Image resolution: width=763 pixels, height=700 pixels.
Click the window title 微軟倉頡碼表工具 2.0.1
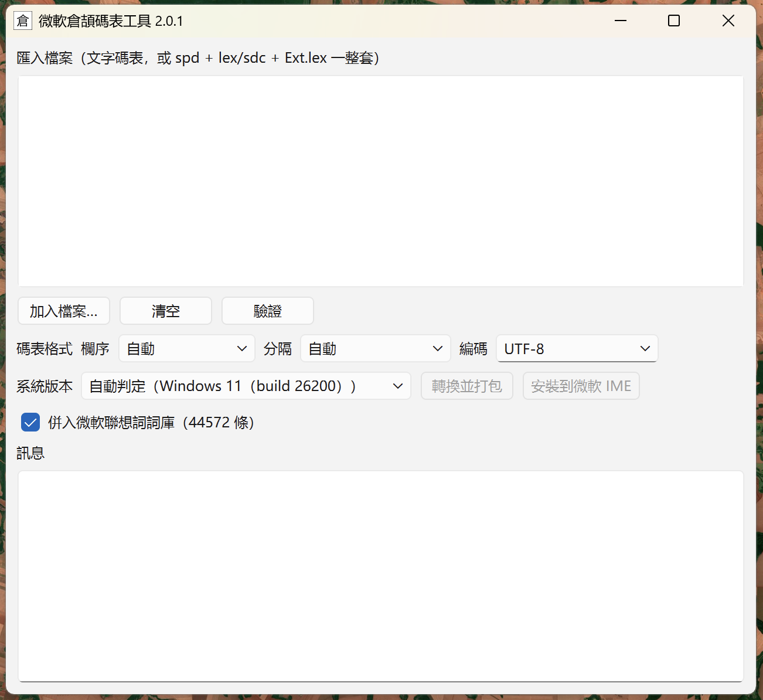coord(111,21)
